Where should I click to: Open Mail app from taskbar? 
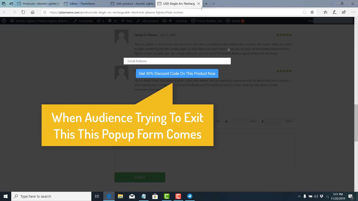[132, 196]
